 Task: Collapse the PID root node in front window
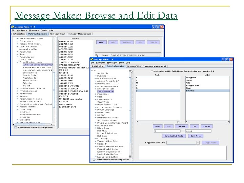pyautogui.click(x=92, y=70)
